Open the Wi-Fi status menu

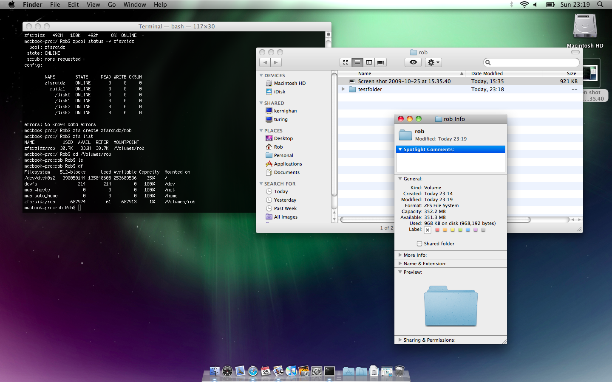tap(524, 4)
